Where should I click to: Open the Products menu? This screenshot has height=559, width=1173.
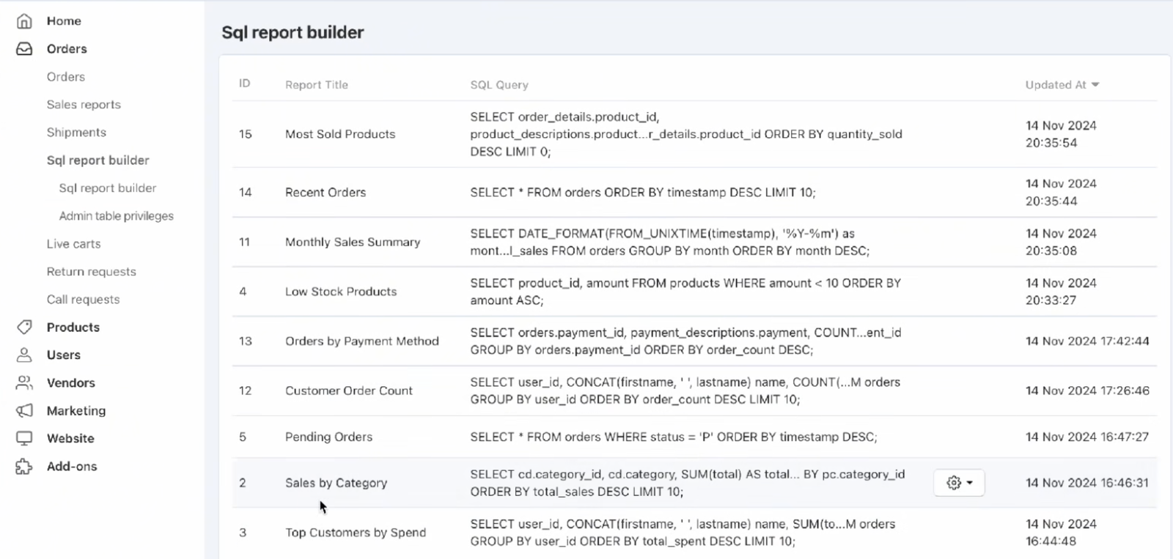click(x=73, y=327)
